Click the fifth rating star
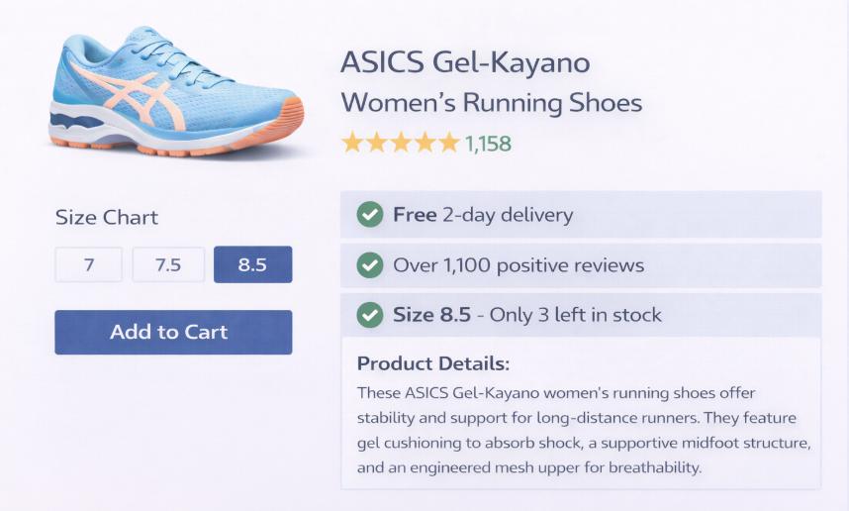The width and height of the screenshot is (849, 511). pyautogui.click(x=449, y=144)
